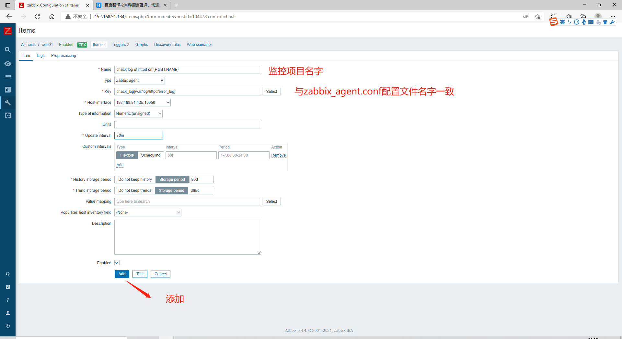Image resolution: width=622 pixels, height=339 pixels.
Task: Open Web scenarios link
Action: point(200,45)
